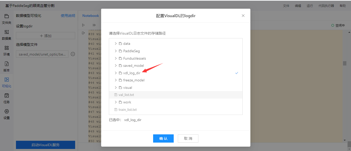Cancel the dialog with 取消 button
351x151 pixels.
[x=188, y=138]
